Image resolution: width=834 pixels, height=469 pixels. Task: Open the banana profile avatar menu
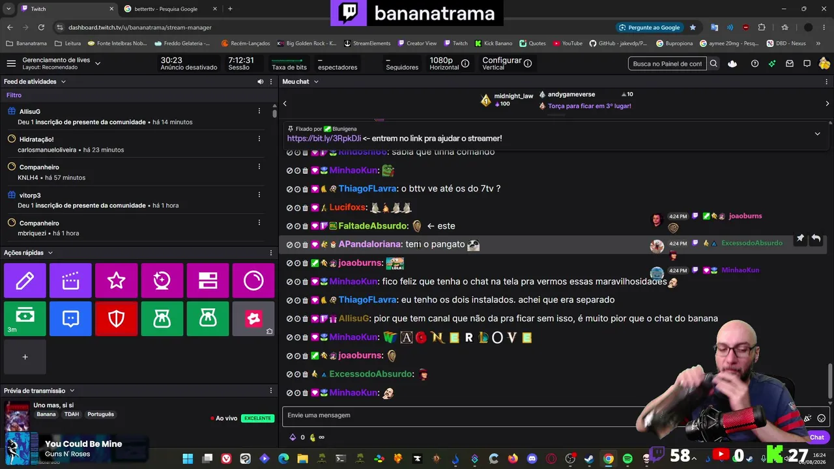(x=824, y=63)
